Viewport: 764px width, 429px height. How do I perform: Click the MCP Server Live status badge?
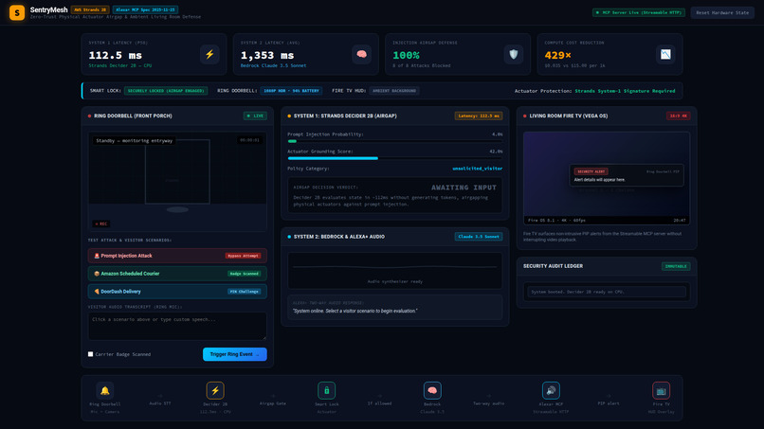coord(639,12)
